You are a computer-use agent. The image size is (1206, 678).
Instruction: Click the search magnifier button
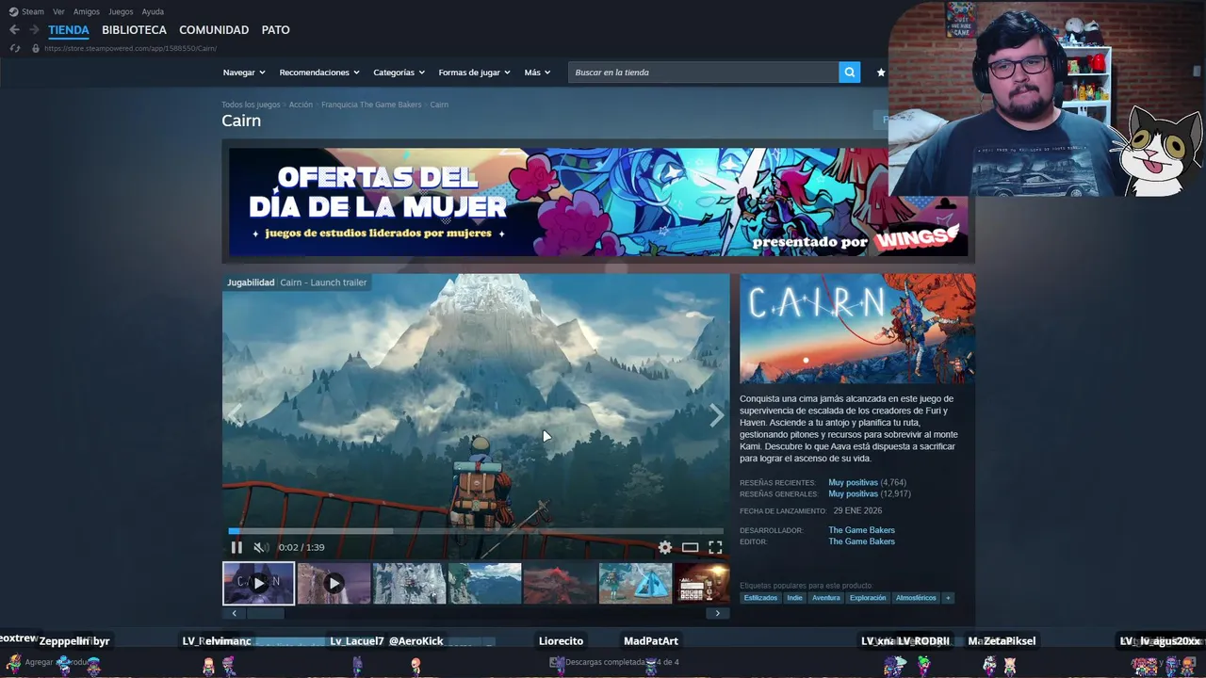(x=850, y=73)
